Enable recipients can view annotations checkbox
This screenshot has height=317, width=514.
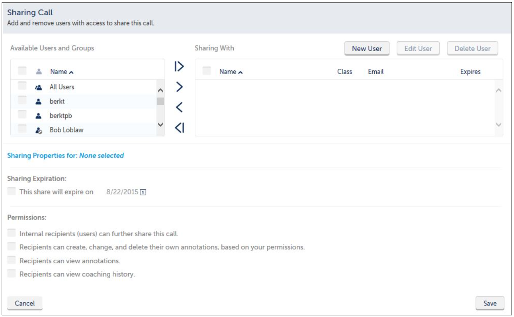point(11,260)
